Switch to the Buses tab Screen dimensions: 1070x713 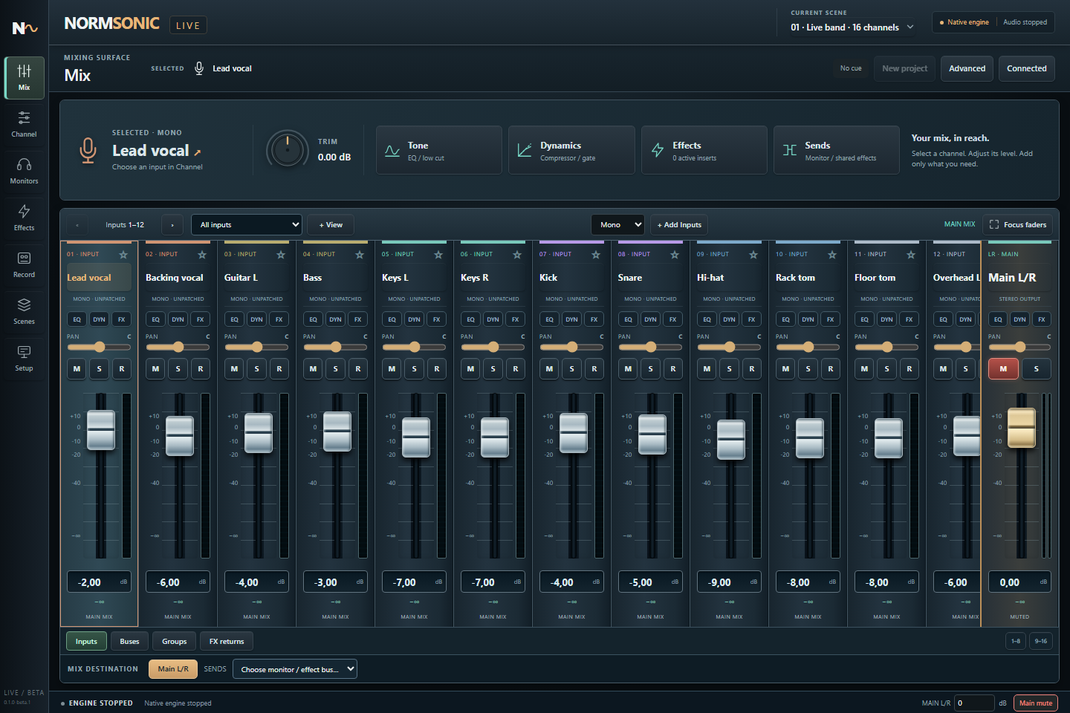click(x=129, y=642)
